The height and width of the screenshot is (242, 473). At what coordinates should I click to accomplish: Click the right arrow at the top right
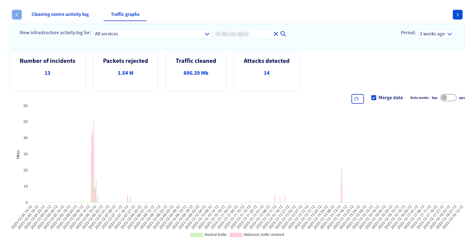[x=457, y=14]
